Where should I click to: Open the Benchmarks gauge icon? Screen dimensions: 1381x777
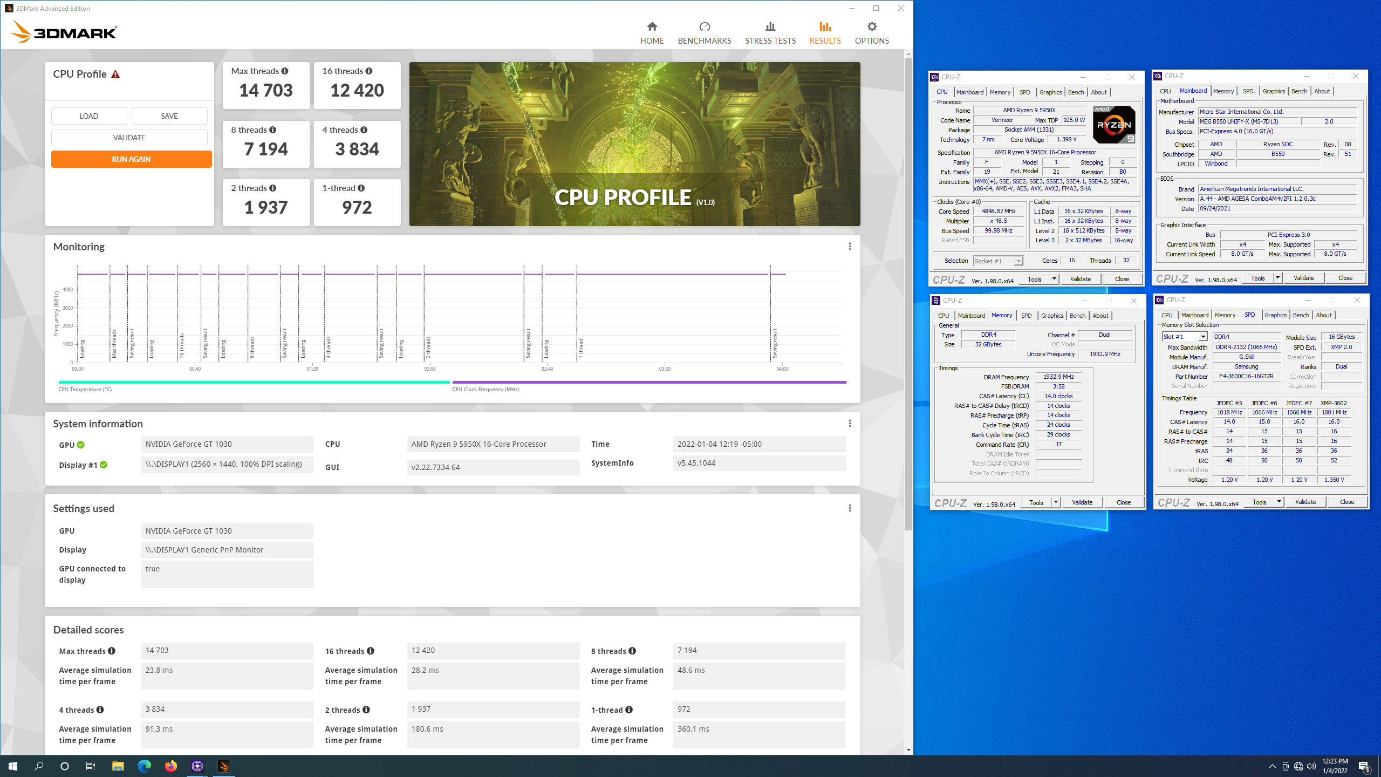[x=705, y=26]
